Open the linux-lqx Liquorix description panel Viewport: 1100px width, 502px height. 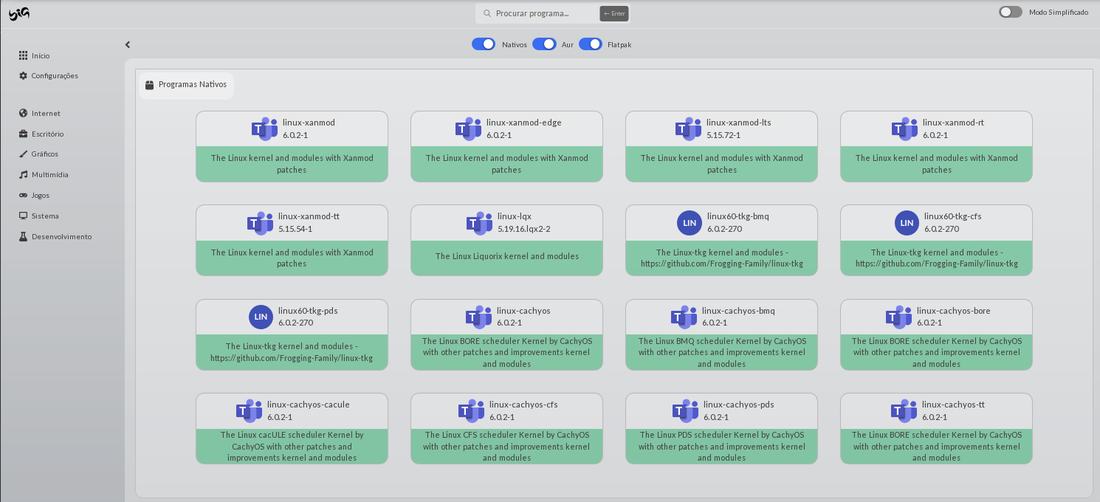click(x=506, y=258)
